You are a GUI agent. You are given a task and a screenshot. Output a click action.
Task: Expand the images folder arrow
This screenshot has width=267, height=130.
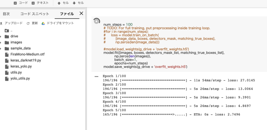coord(1,43)
